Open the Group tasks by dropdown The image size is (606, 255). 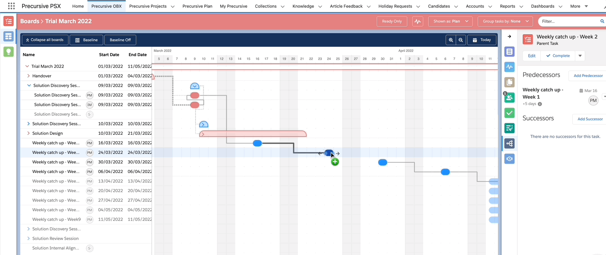pyautogui.click(x=505, y=21)
